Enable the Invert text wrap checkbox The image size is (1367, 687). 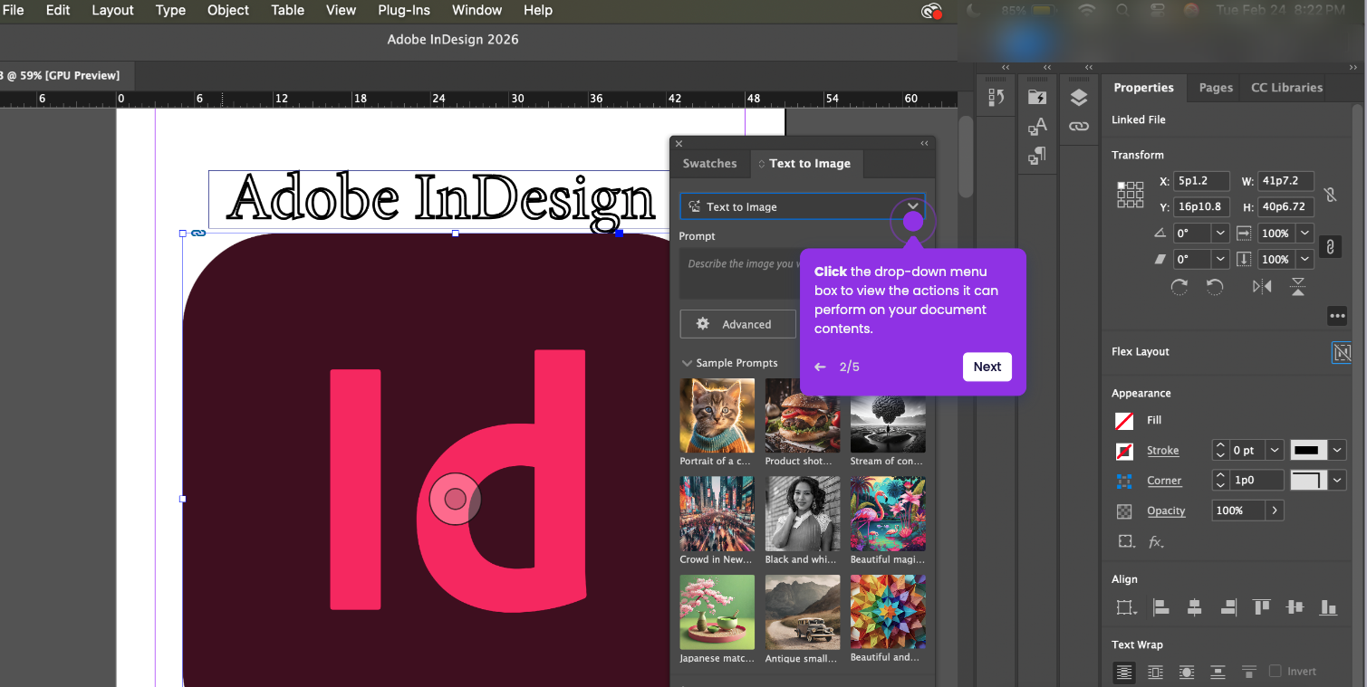(1276, 671)
